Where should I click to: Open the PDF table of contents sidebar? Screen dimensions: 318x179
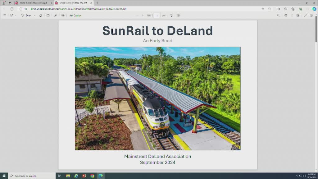[x=4, y=16]
